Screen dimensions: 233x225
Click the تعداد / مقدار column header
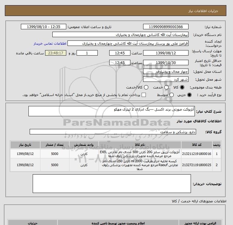coord(54,145)
